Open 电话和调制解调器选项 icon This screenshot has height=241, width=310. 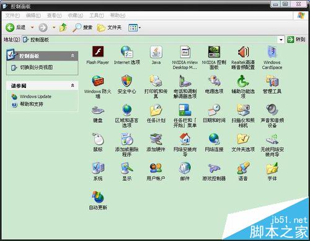pyautogui.click(x=185, y=81)
